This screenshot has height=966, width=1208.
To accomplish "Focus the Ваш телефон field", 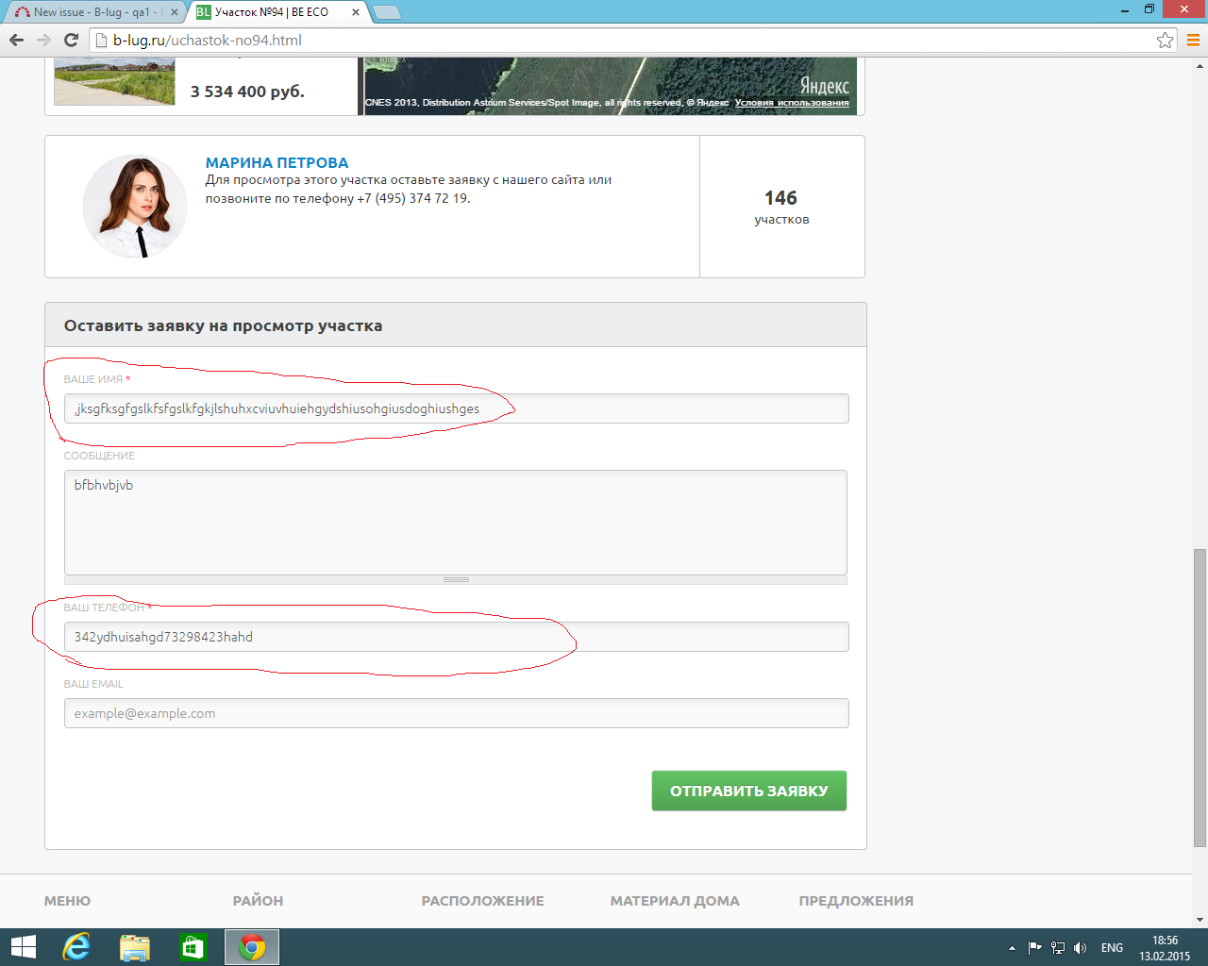I will [x=456, y=637].
